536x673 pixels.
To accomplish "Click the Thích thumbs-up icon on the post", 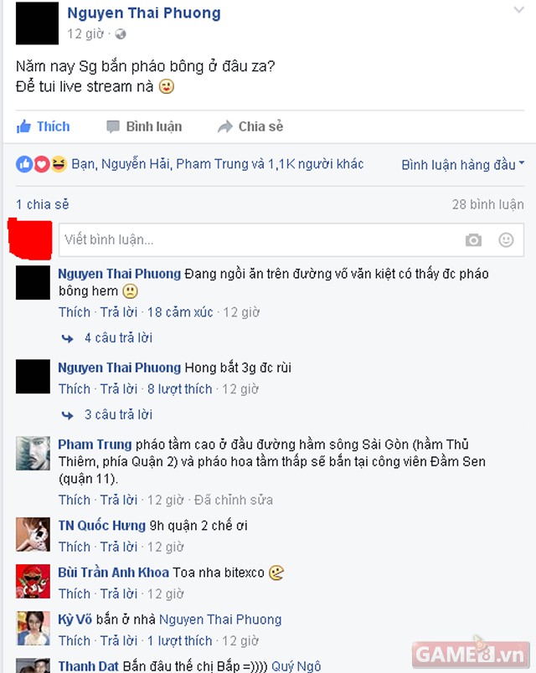I will pyautogui.click(x=23, y=126).
